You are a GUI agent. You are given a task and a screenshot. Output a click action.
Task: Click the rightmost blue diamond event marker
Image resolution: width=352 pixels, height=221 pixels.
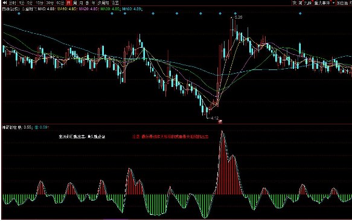[300, 13]
